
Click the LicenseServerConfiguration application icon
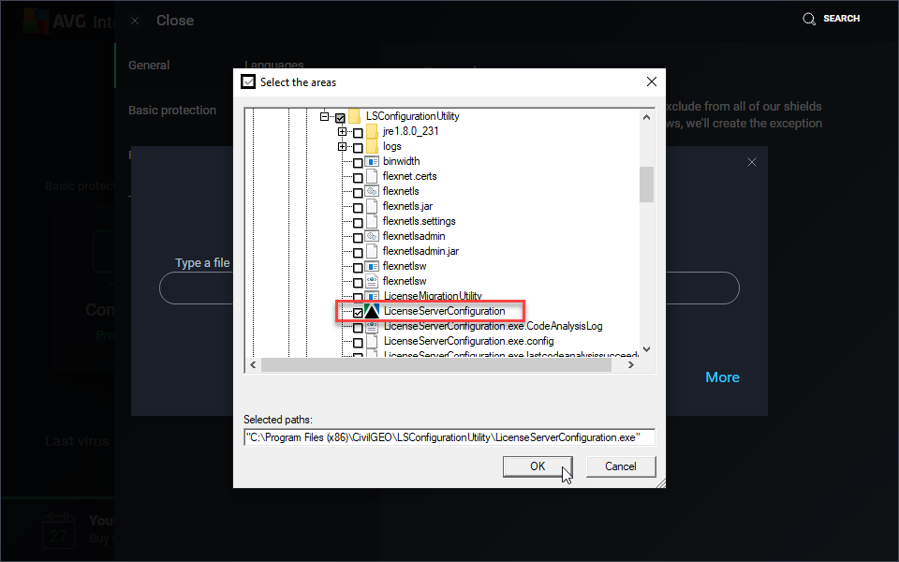[x=372, y=311]
